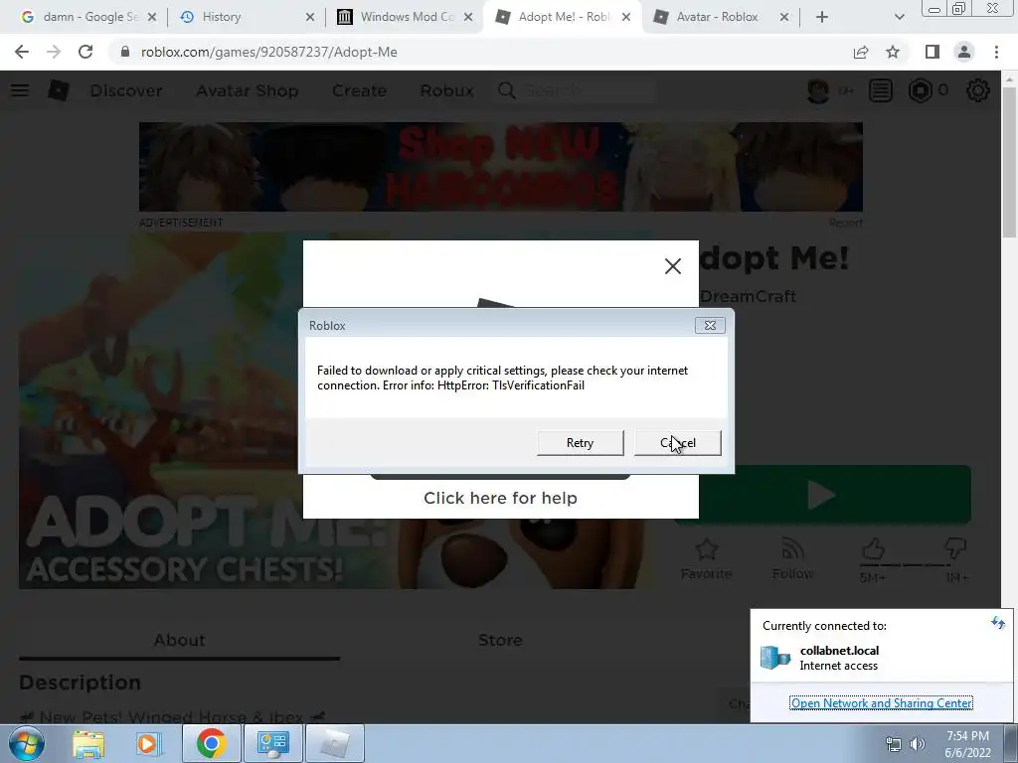Open Windows Media Player from the taskbar
1018x763 pixels.
147,743
